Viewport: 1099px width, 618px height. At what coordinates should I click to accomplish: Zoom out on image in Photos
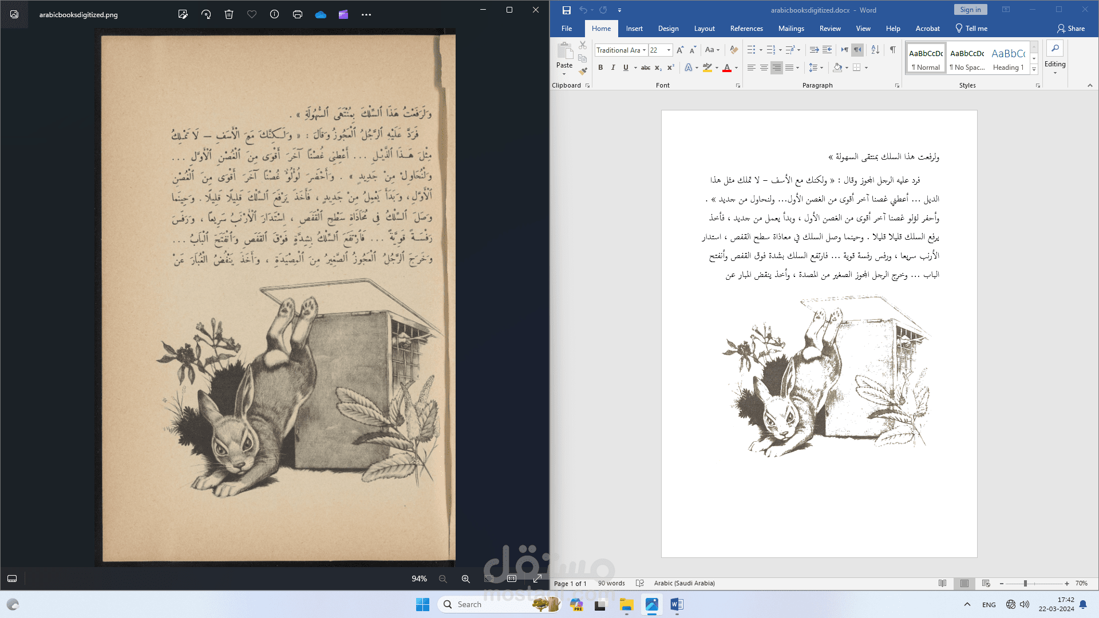pyautogui.click(x=443, y=579)
